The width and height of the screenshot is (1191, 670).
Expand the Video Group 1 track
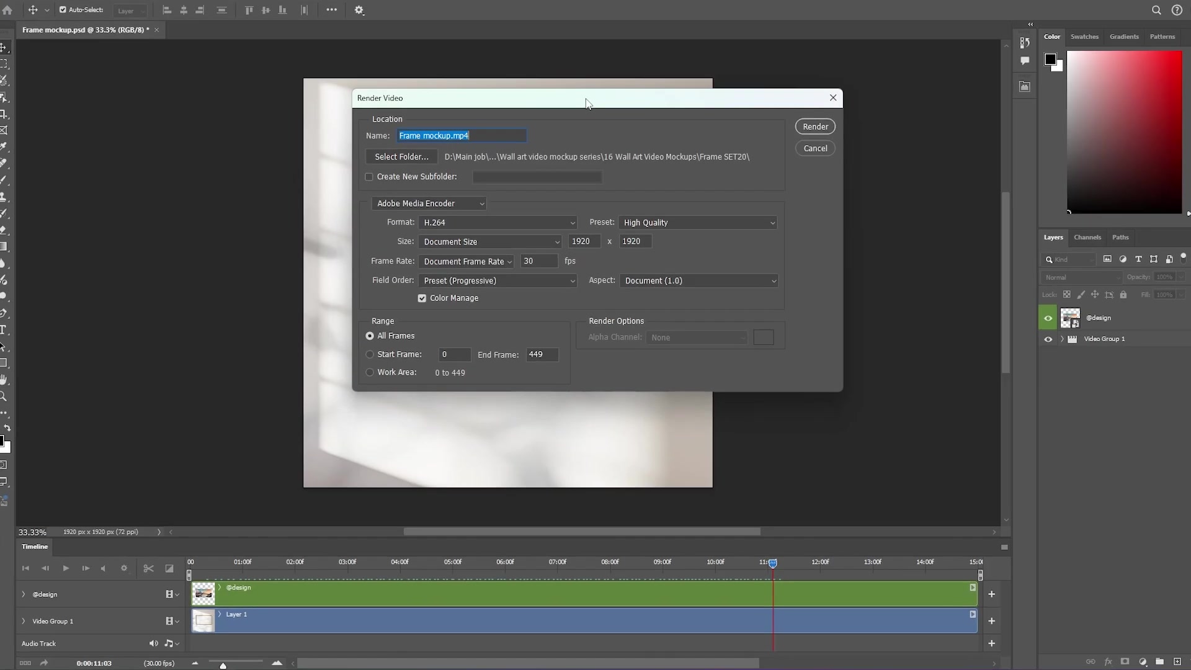[23, 621]
